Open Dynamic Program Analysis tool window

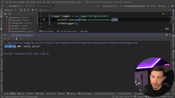tap(104, 94)
